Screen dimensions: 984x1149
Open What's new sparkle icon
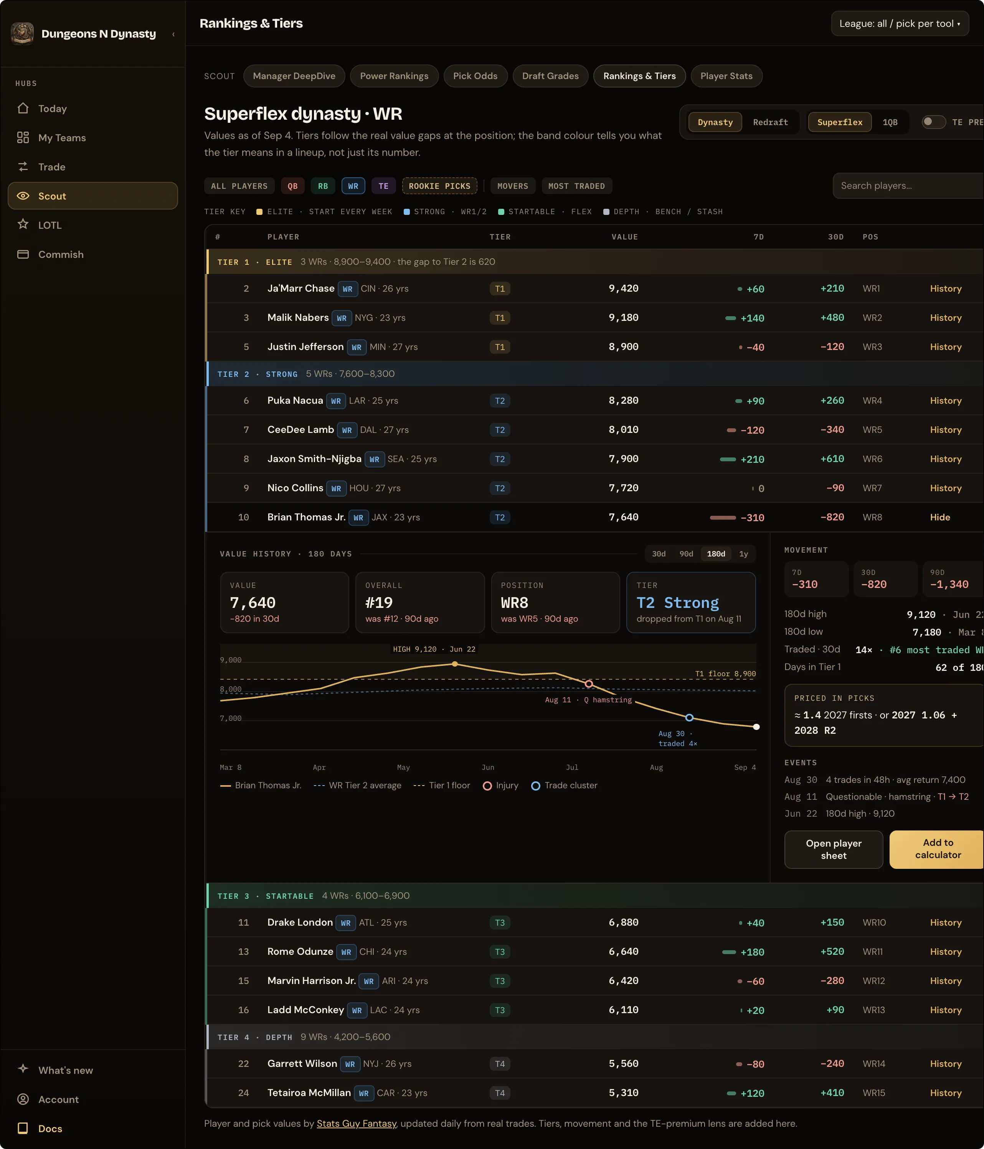(23, 1068)
